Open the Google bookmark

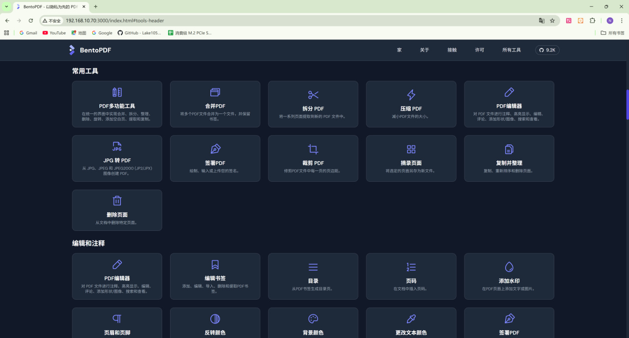click(x=102, y=33)
